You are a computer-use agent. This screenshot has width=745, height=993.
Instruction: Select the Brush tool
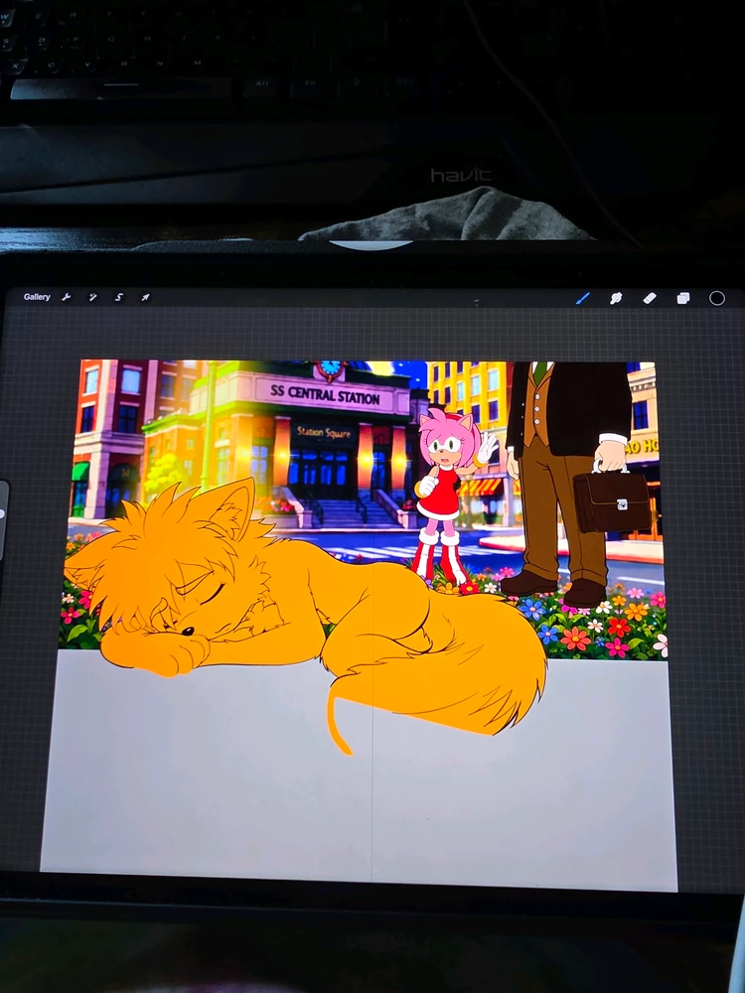pos(583,298)
